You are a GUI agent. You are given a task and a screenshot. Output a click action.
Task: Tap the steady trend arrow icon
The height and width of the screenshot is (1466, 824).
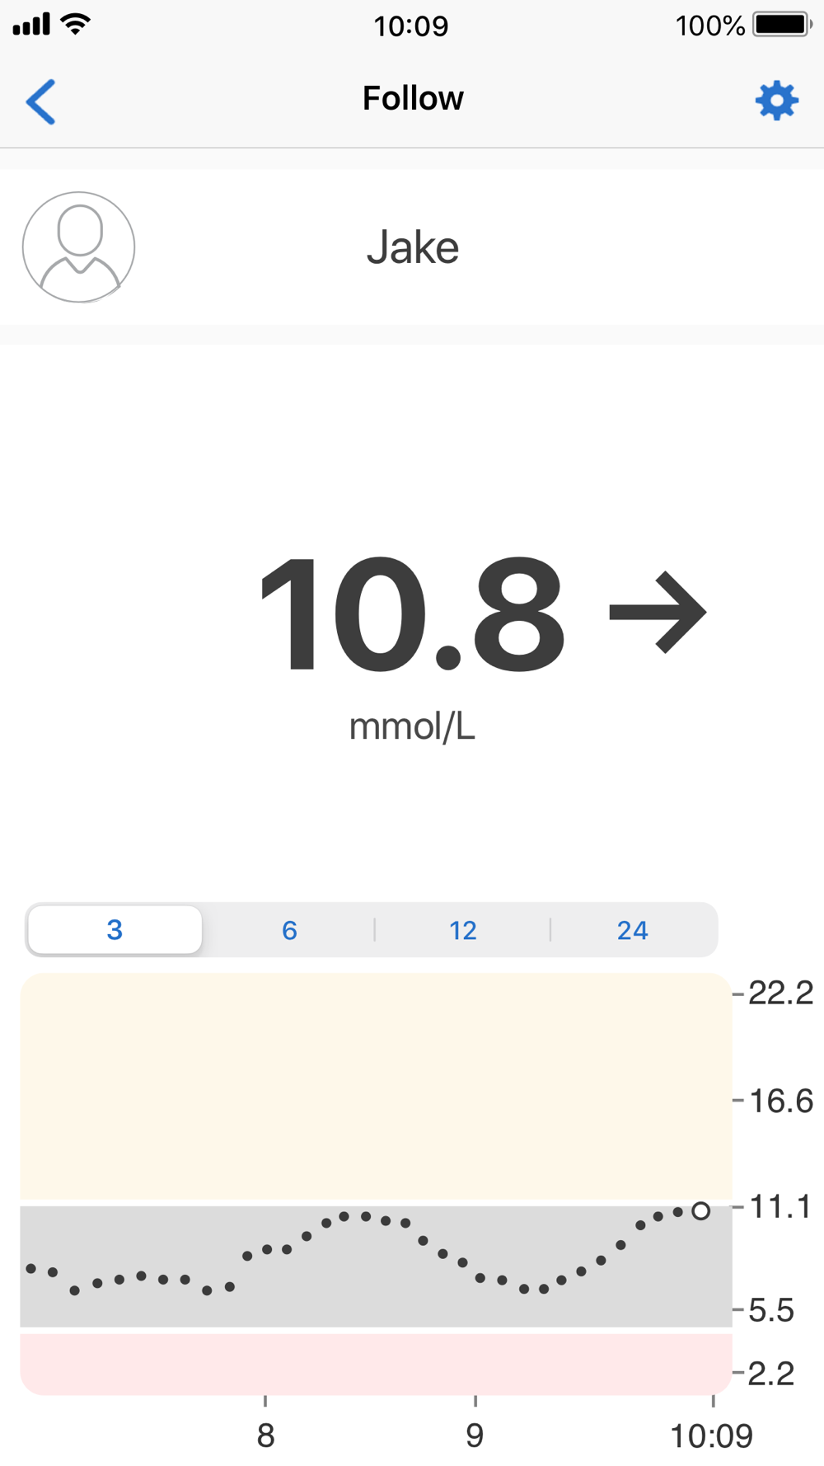point(658,612)
